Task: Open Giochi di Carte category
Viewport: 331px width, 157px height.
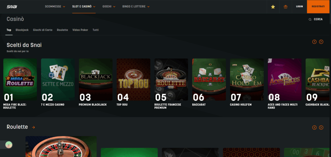Action: click(43, 30)
